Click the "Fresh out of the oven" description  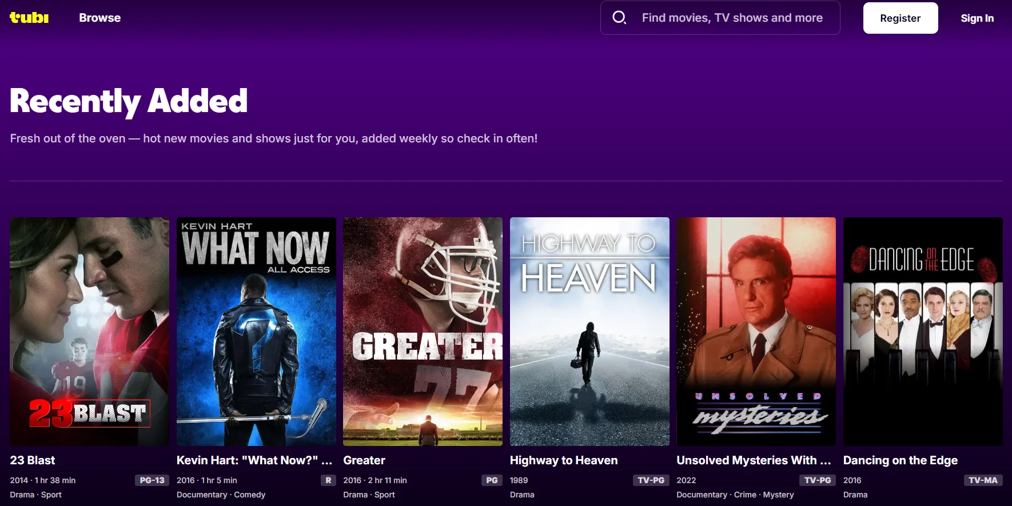tap(274, 138)
